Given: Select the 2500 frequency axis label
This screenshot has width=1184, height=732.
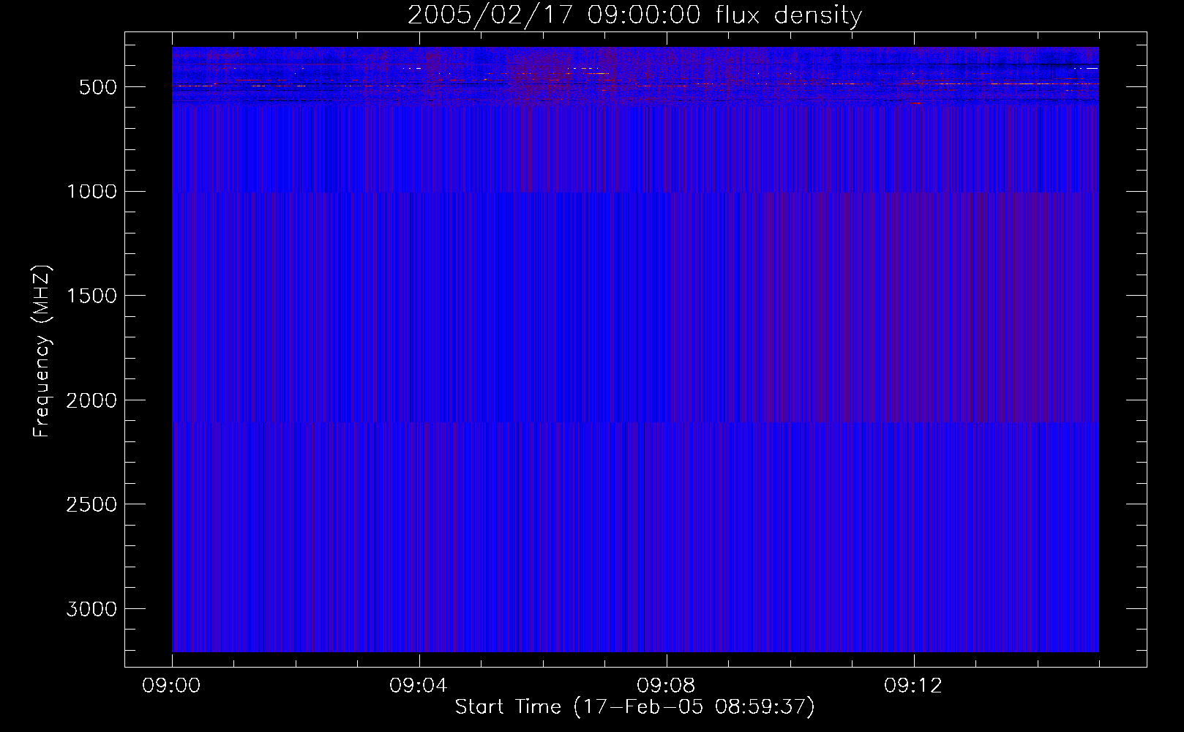Looking at the screenshot, I should coord(91,505).
